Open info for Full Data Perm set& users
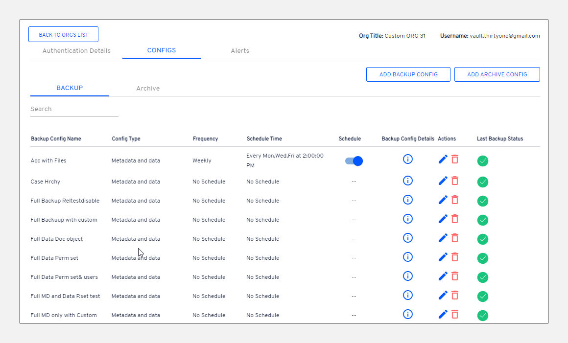Image resolution: width=568 pixels, height=343 pixels. click(x=407, y=276)
